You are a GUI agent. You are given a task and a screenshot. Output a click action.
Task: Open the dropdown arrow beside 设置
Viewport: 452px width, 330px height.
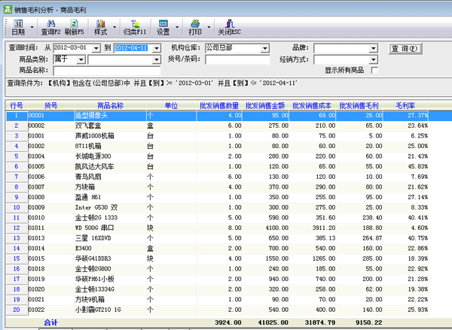coord(177,27)
